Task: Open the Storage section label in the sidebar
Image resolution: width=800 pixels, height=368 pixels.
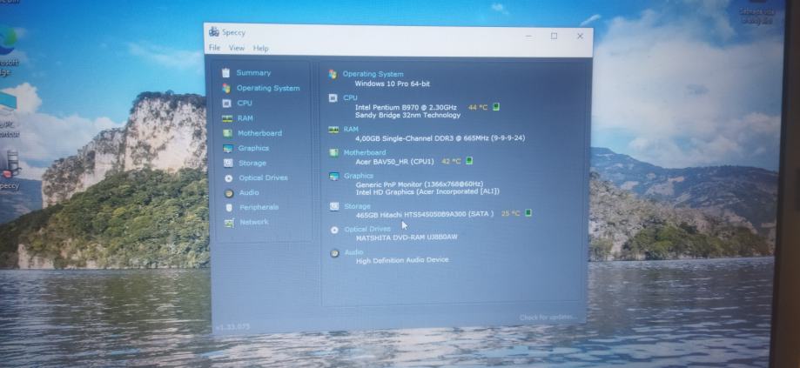Action: click(x=252, y=163)
